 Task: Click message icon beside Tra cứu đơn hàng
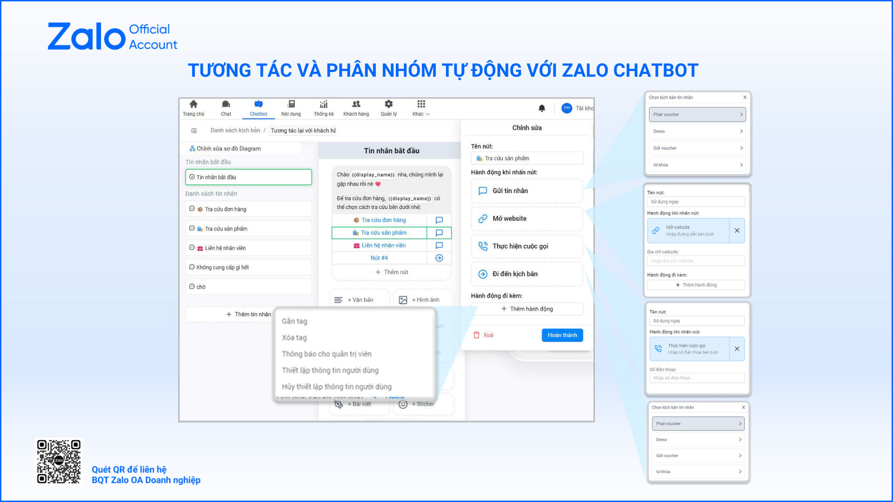click(439, 220)
